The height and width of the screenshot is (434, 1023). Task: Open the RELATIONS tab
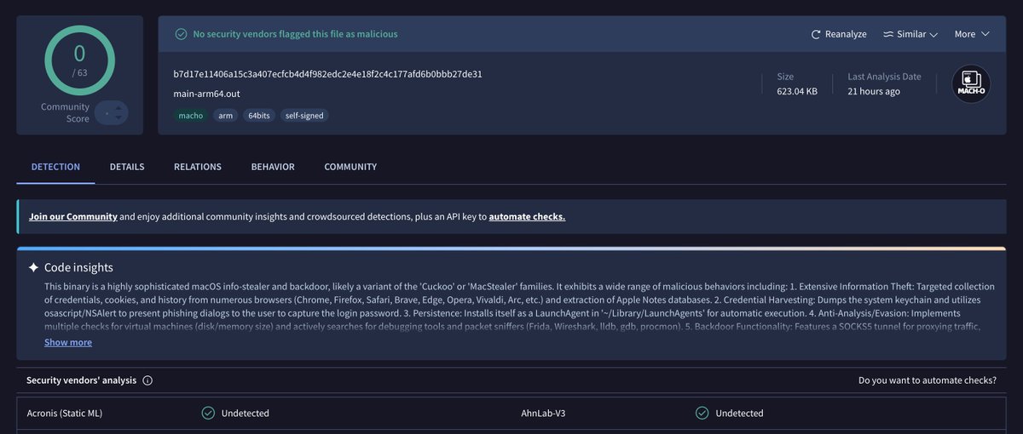tap(198, 167)
